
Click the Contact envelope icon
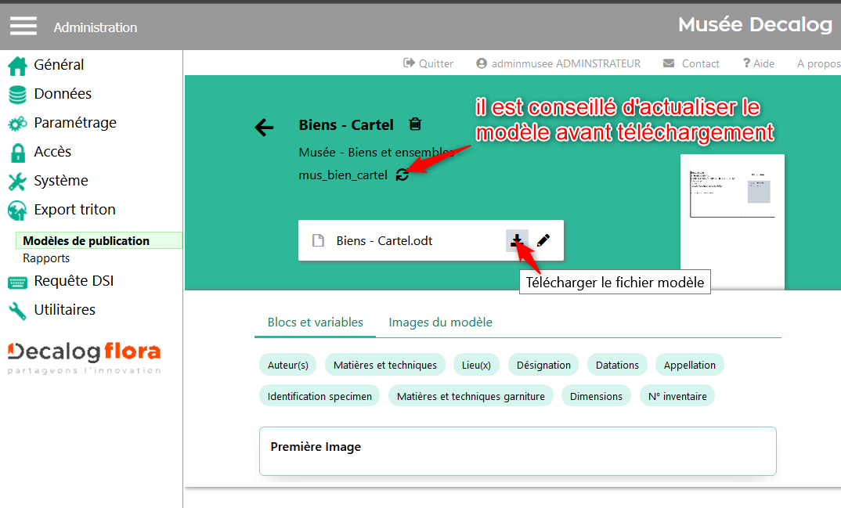669,63
